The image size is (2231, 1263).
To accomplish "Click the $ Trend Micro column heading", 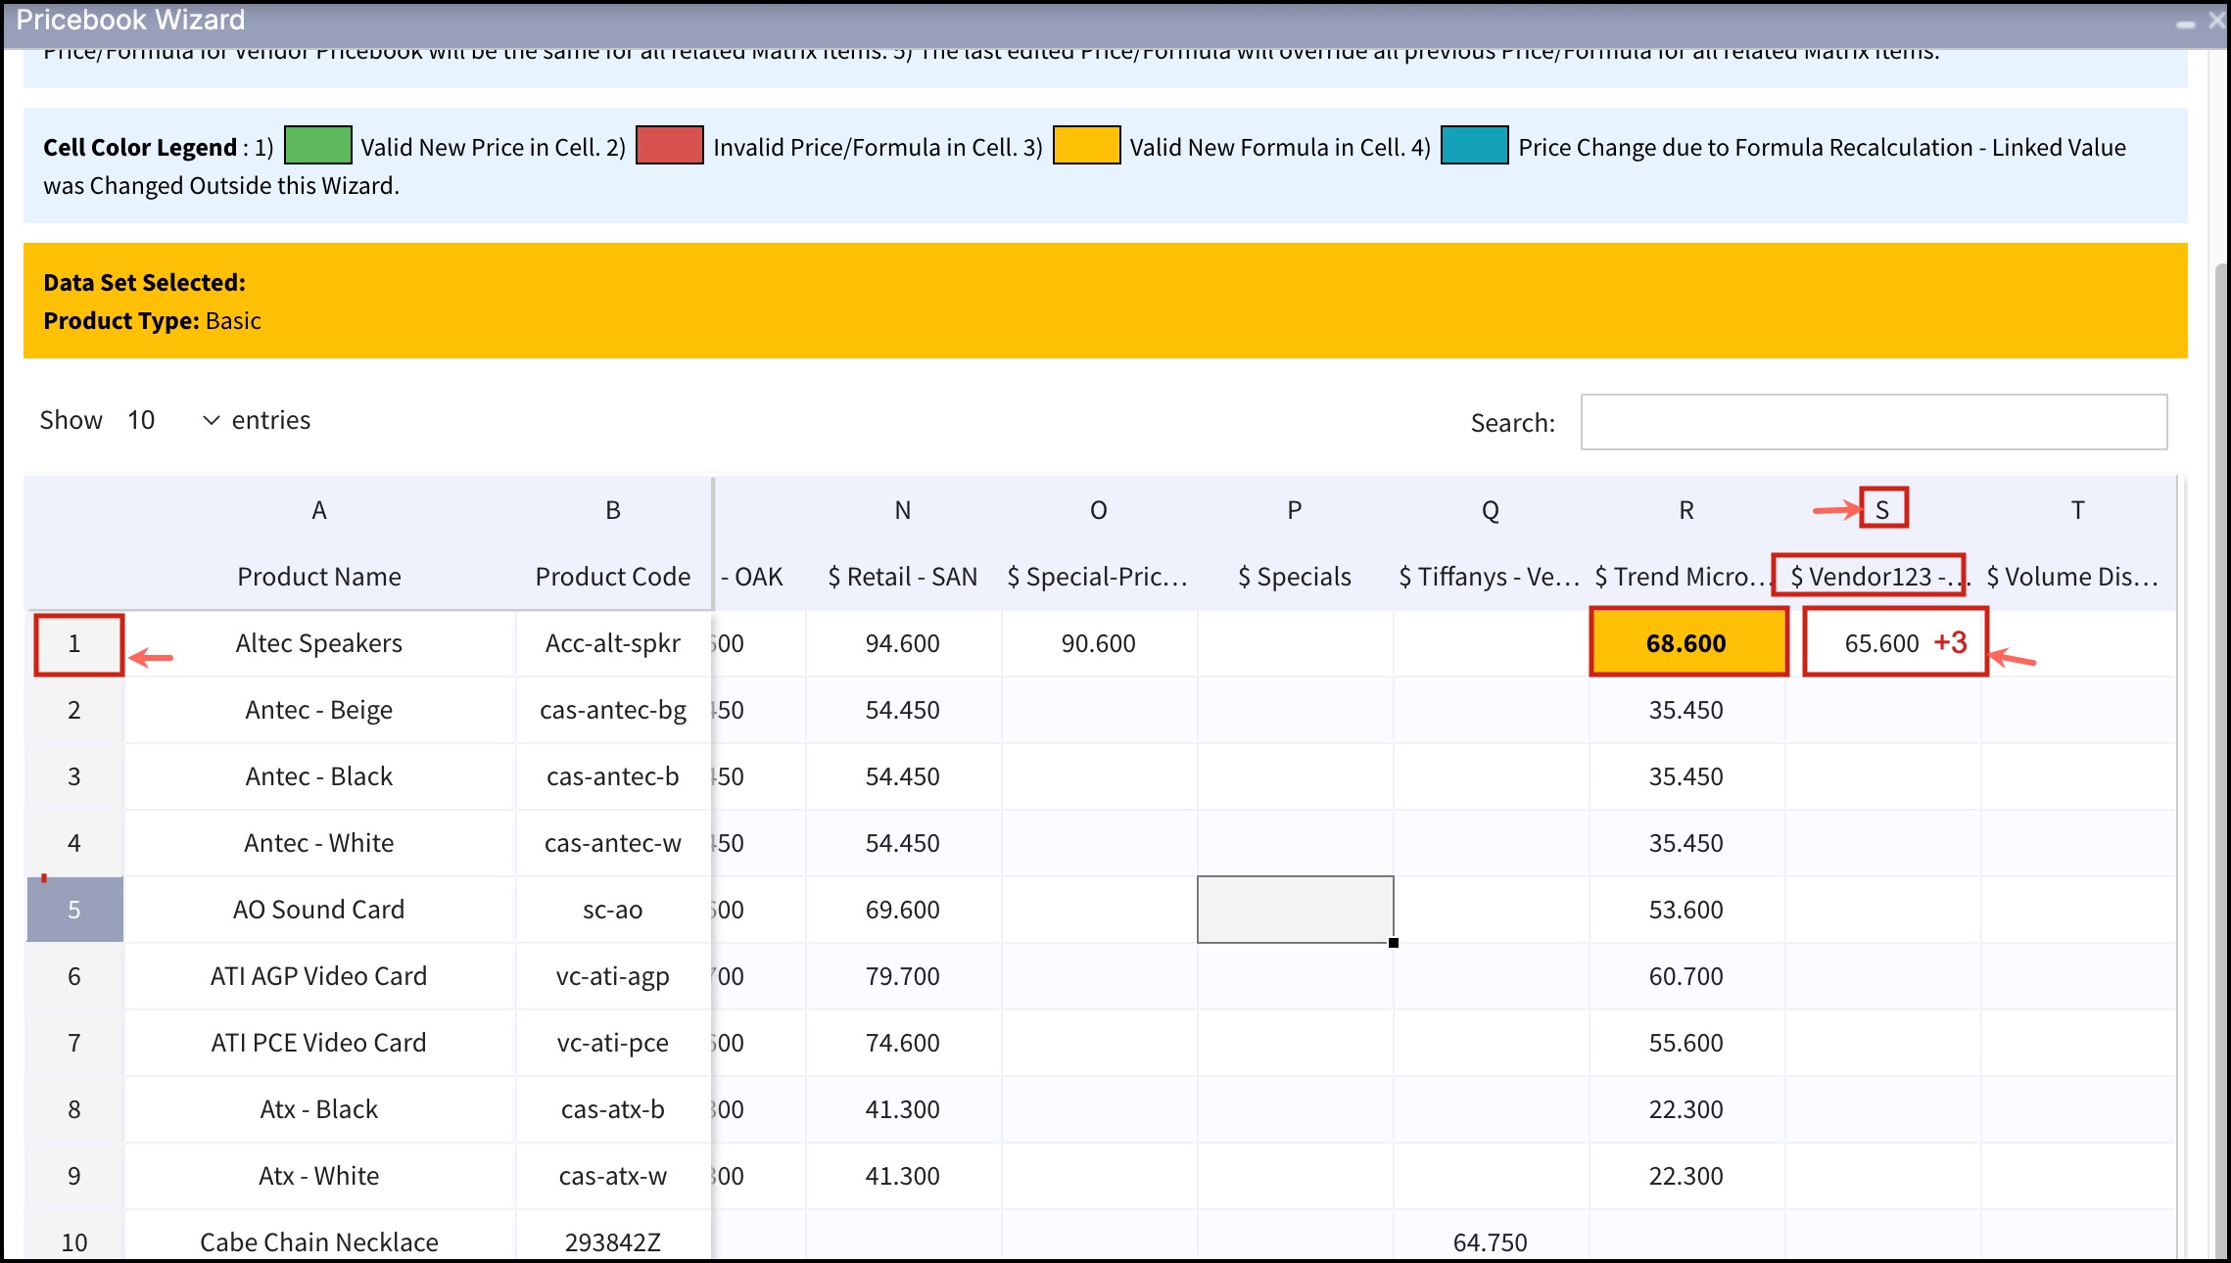I will click(x=1686, y=577).
